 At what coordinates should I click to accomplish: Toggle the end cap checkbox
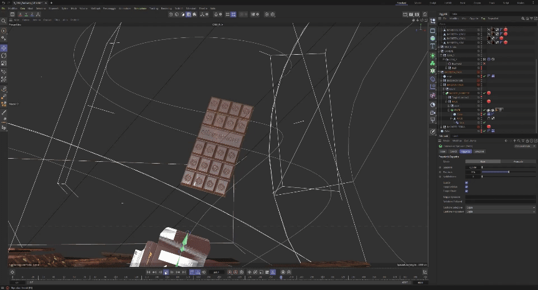pos(466,191)
